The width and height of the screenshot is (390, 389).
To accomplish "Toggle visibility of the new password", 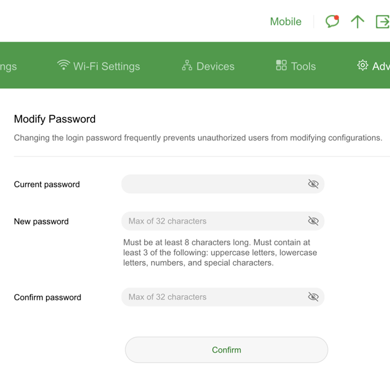I will (313, 221).
